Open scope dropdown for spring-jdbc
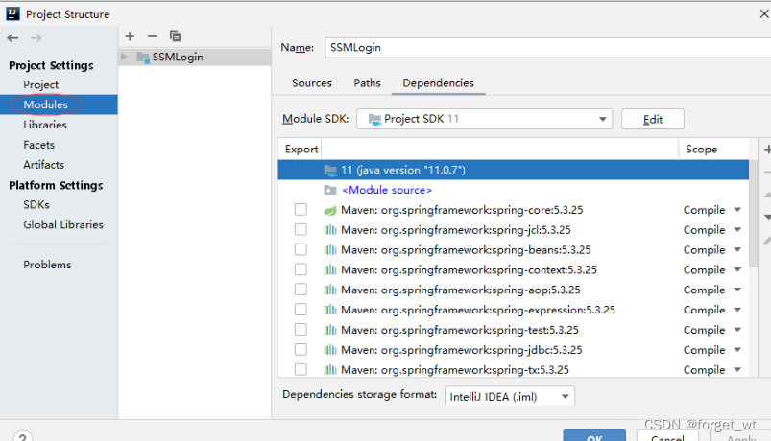This screenshot has height=441, width=771. pos(737,350)
